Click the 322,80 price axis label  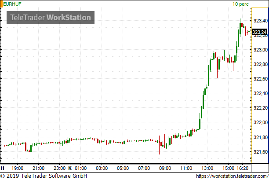[261, 64]
